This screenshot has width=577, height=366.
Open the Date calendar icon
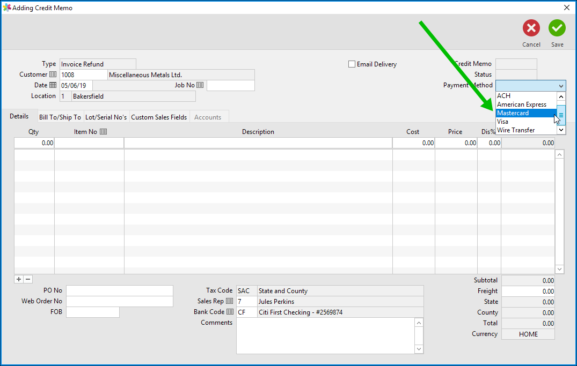pyautogui.click(x=53, y=85)
